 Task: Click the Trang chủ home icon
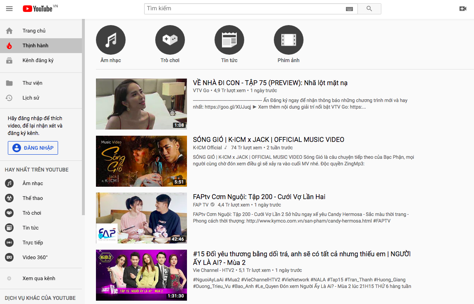[x=9, y=31]
